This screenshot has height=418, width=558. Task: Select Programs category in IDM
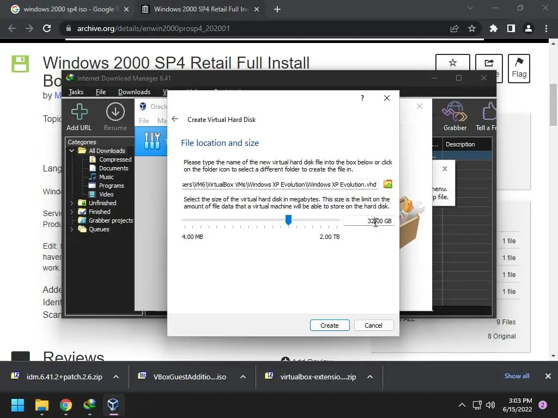(111, 186)
